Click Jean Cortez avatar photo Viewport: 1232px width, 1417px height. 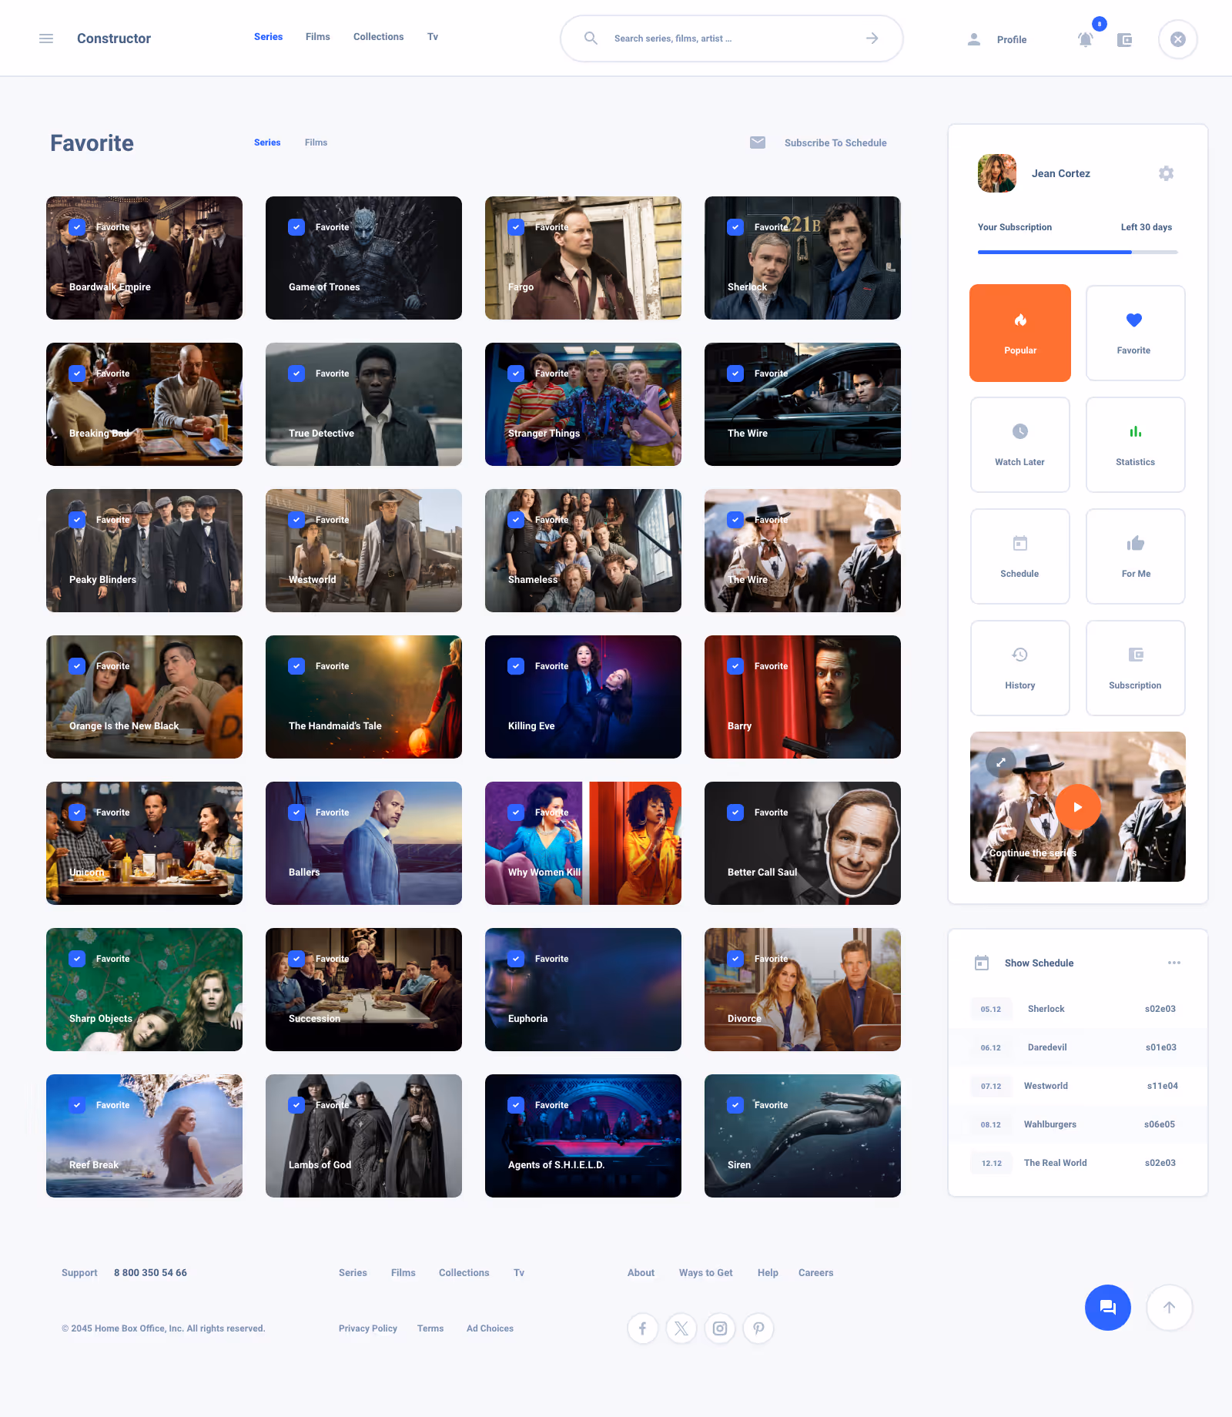(997, 173)
